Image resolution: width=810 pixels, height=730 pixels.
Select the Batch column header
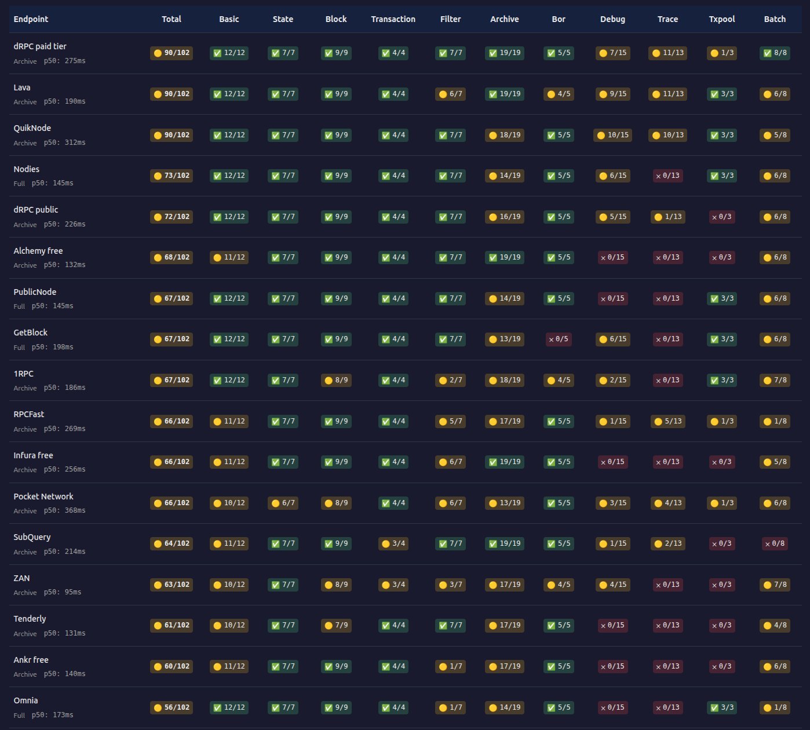click(775, 19)
